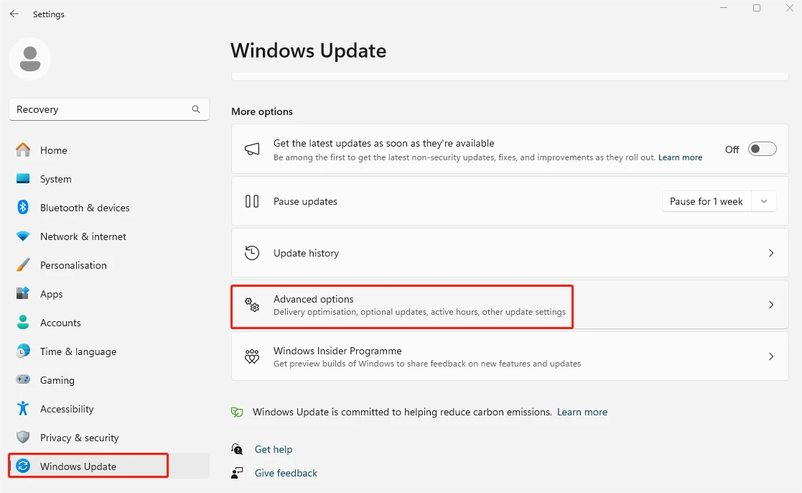802x493 pixels.
Task: Click the green leaf carbon emissions icon
Action: [238, 412]
